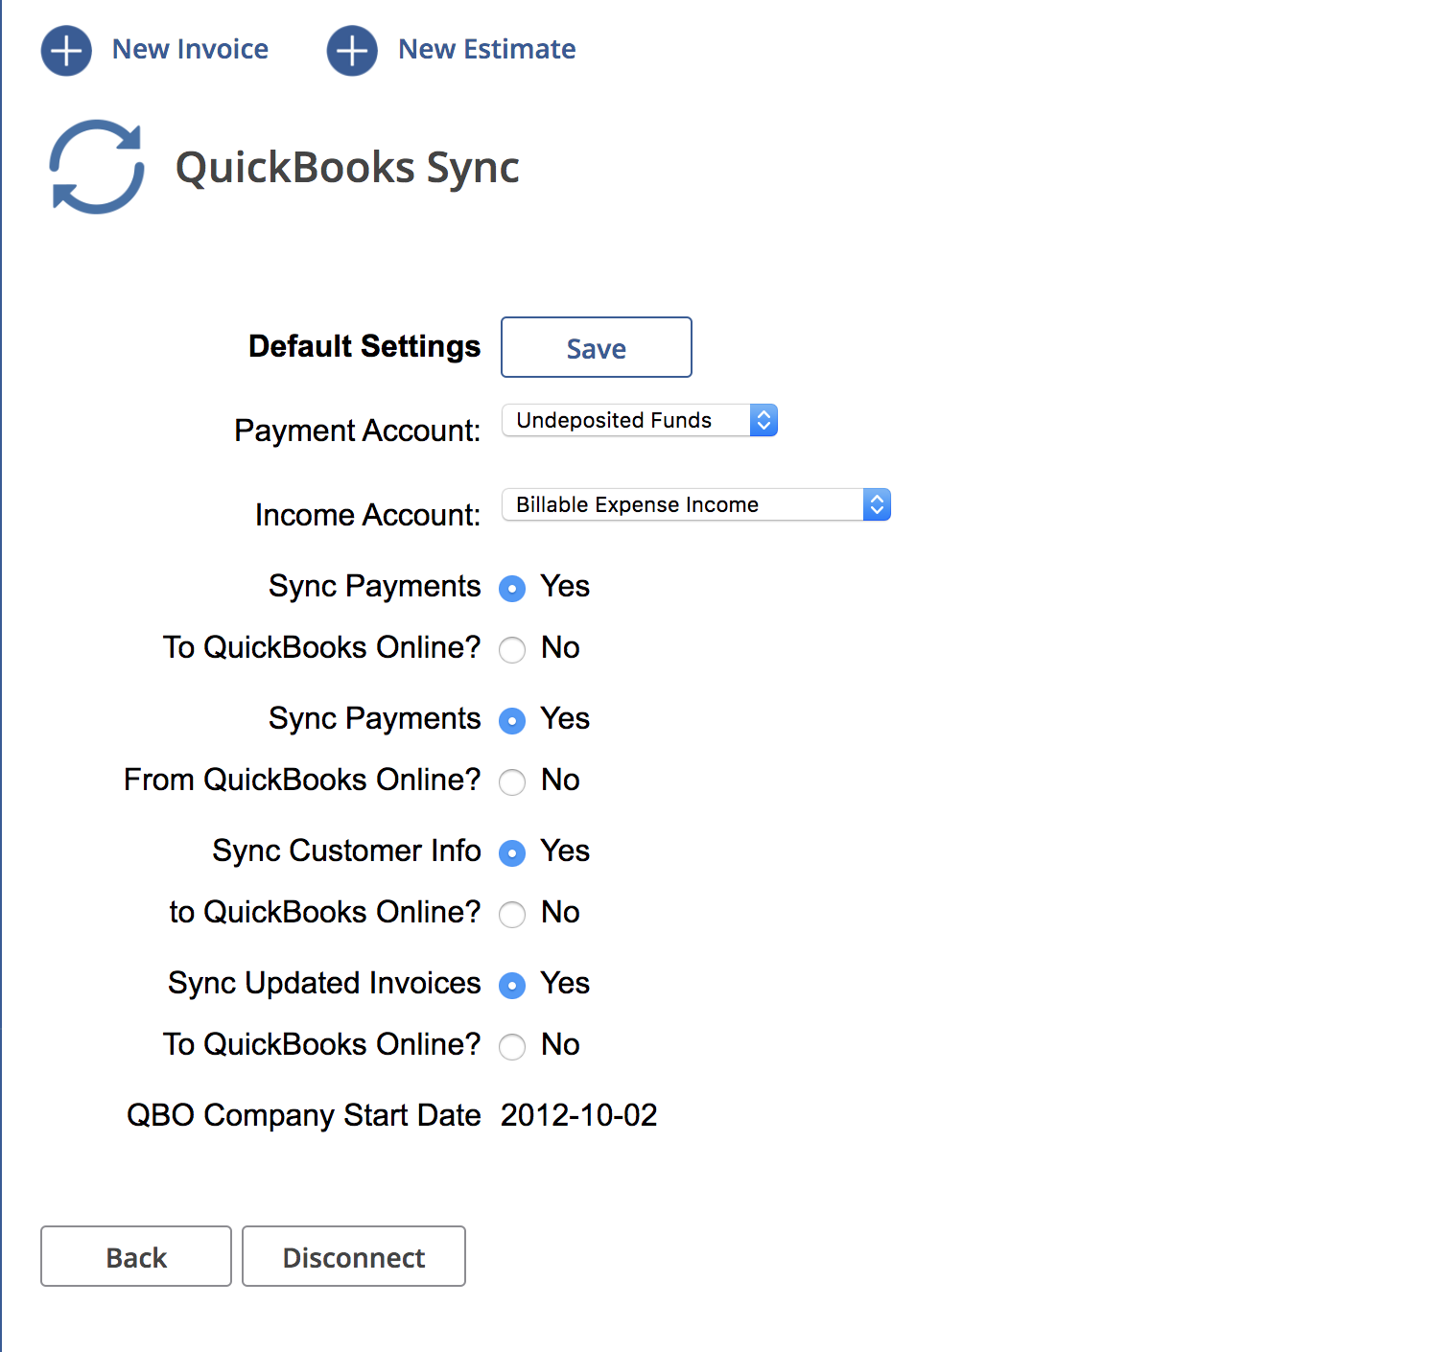Open New Estimate link
1456x1352 pixels.
486,50
